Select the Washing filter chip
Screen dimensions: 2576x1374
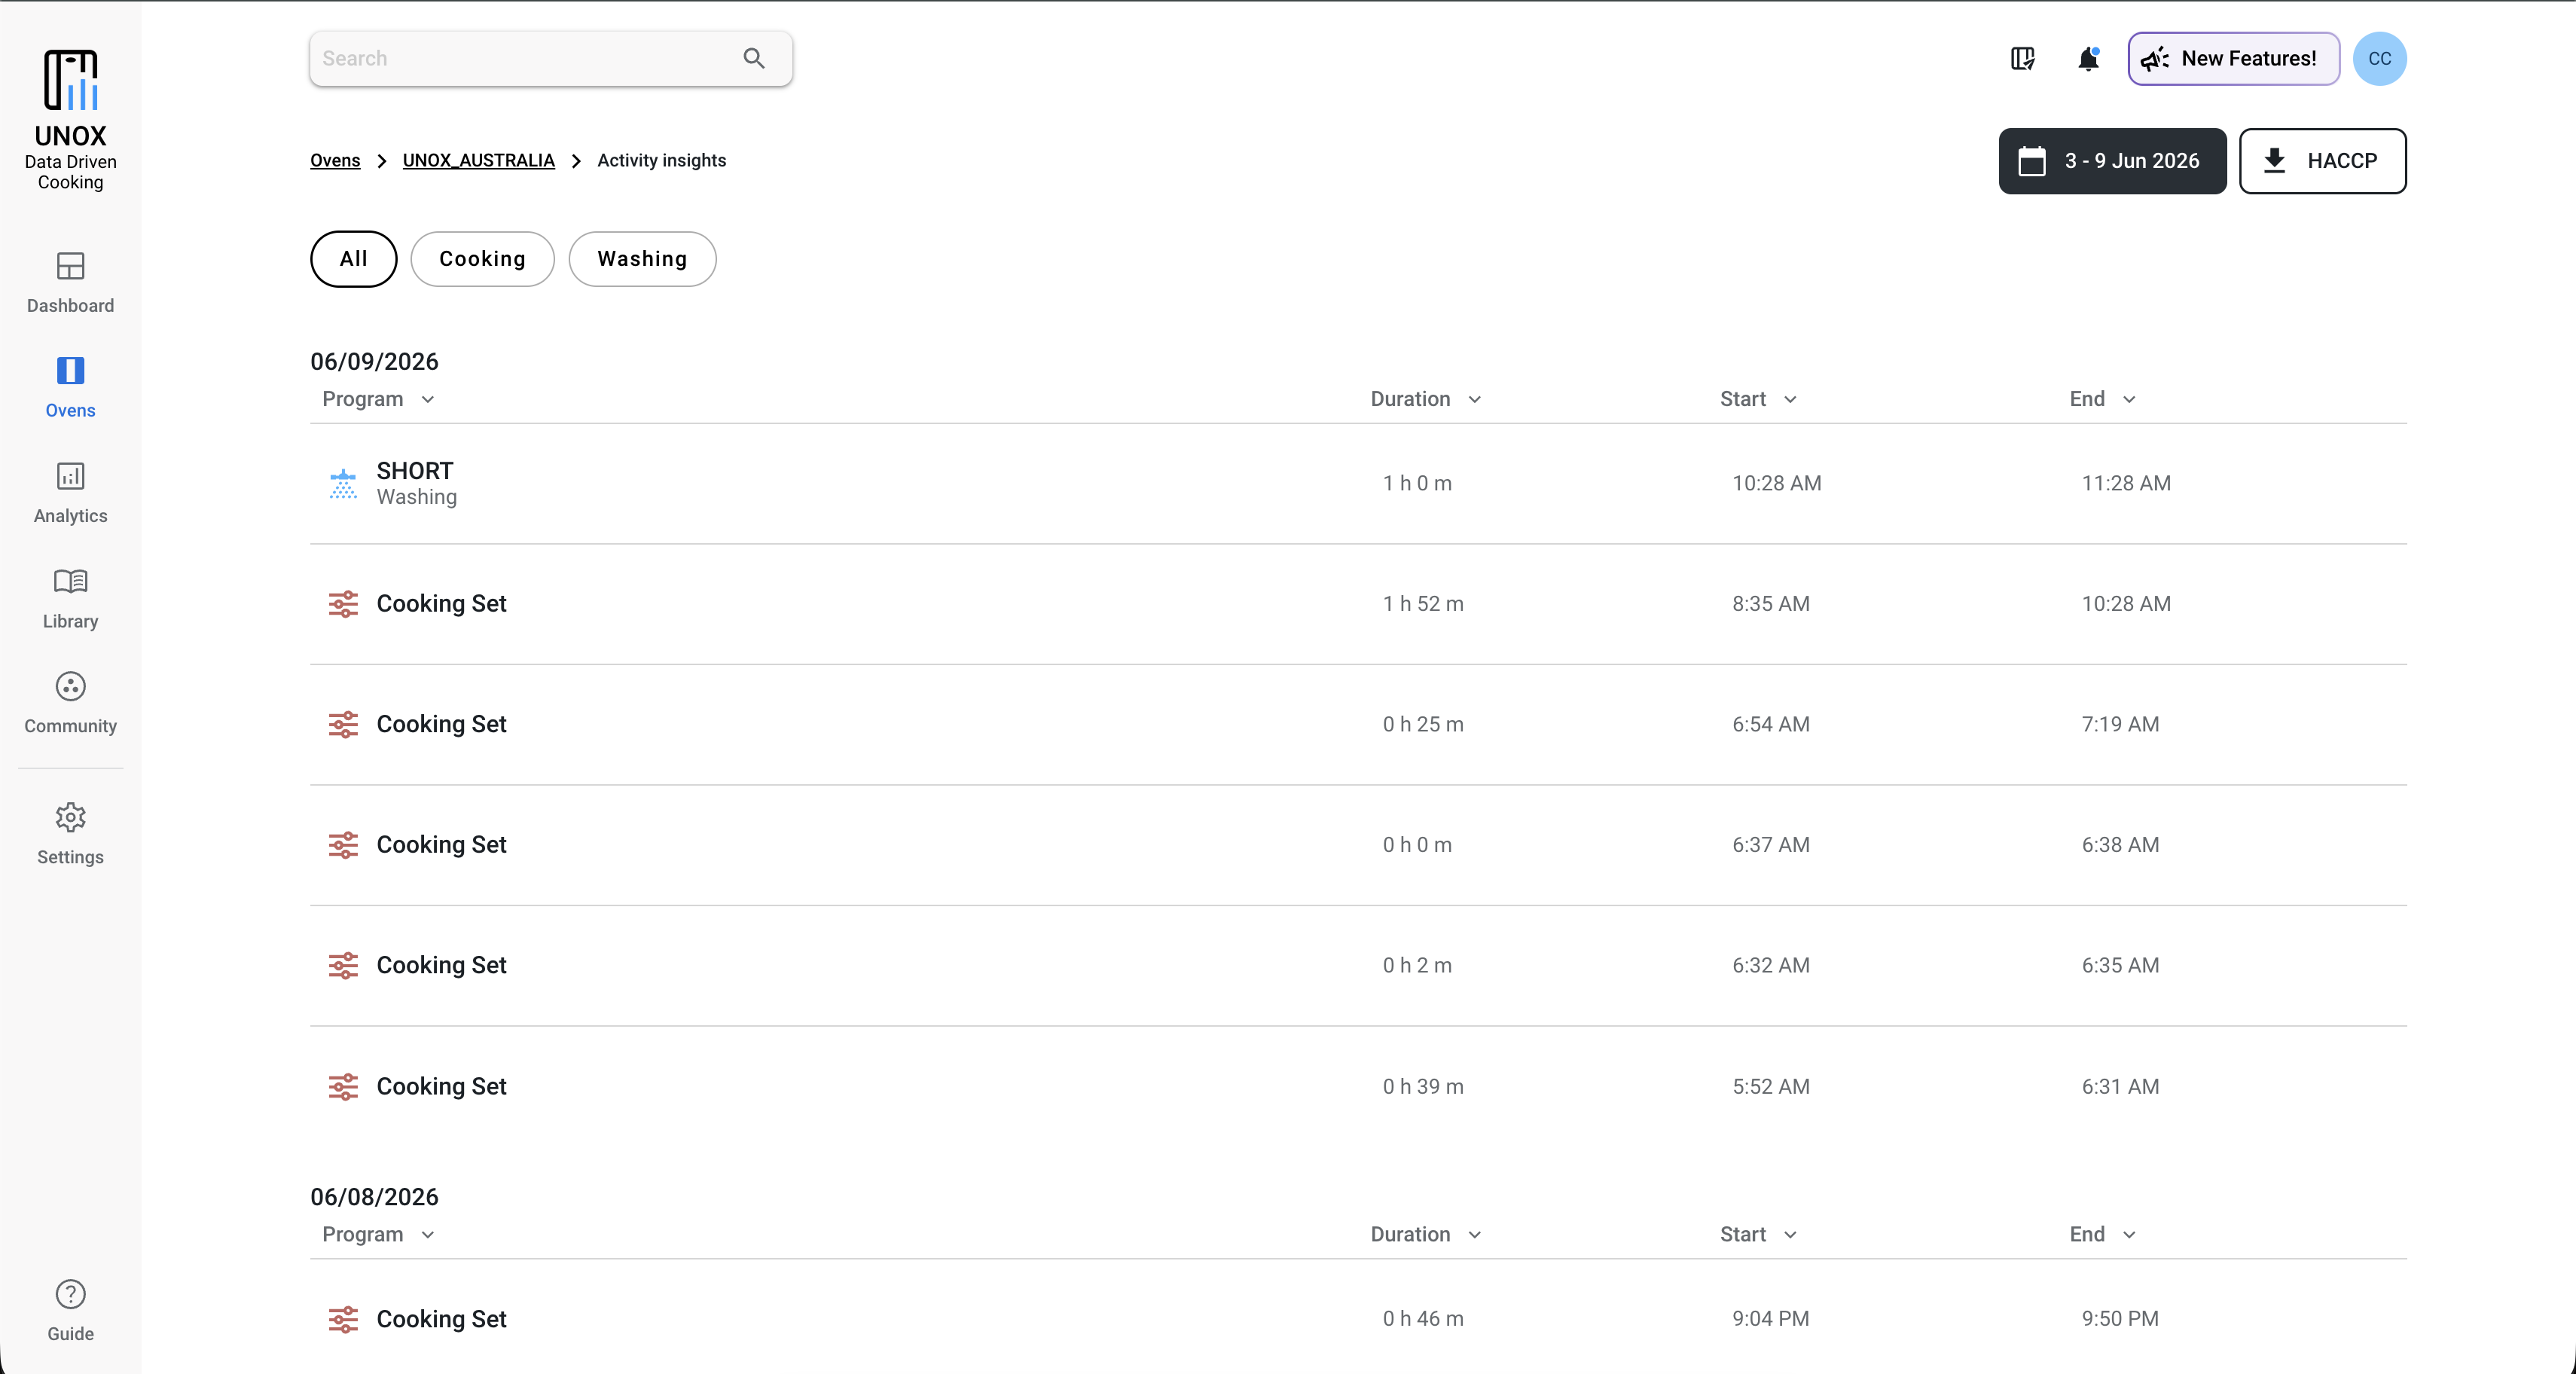642,259
